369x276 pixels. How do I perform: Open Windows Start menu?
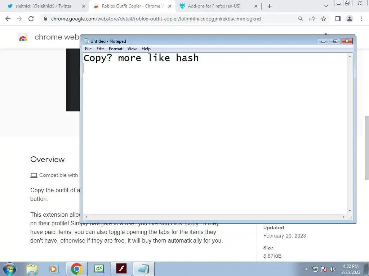click(10, 269)
